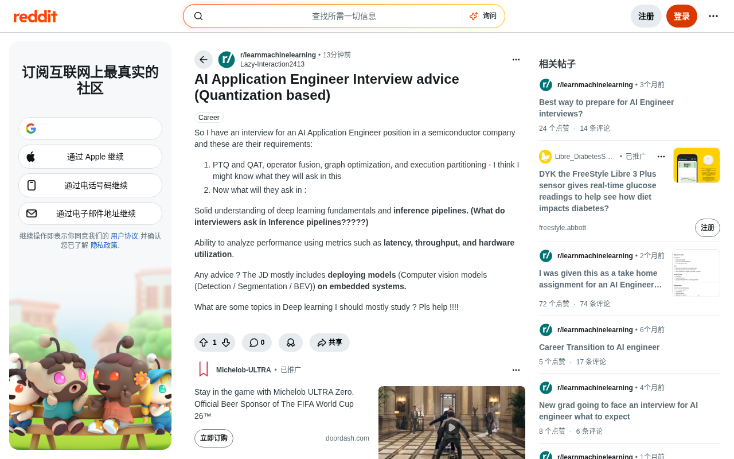Click the 共享 share button

tap(330, 343)
